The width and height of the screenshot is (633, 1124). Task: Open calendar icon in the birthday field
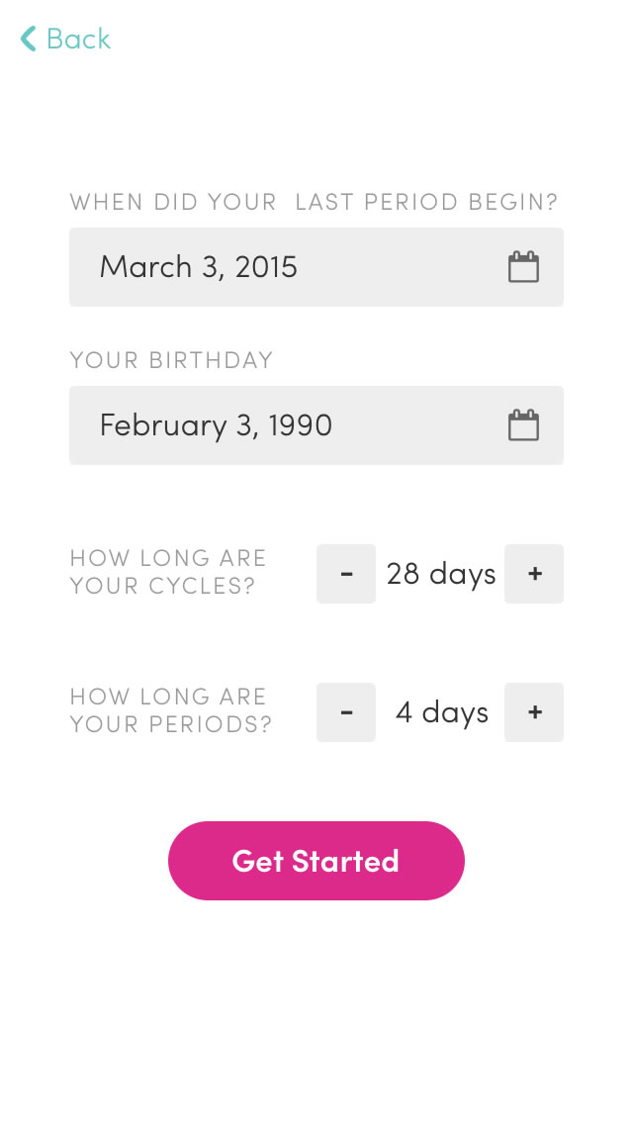pos(523,425)
